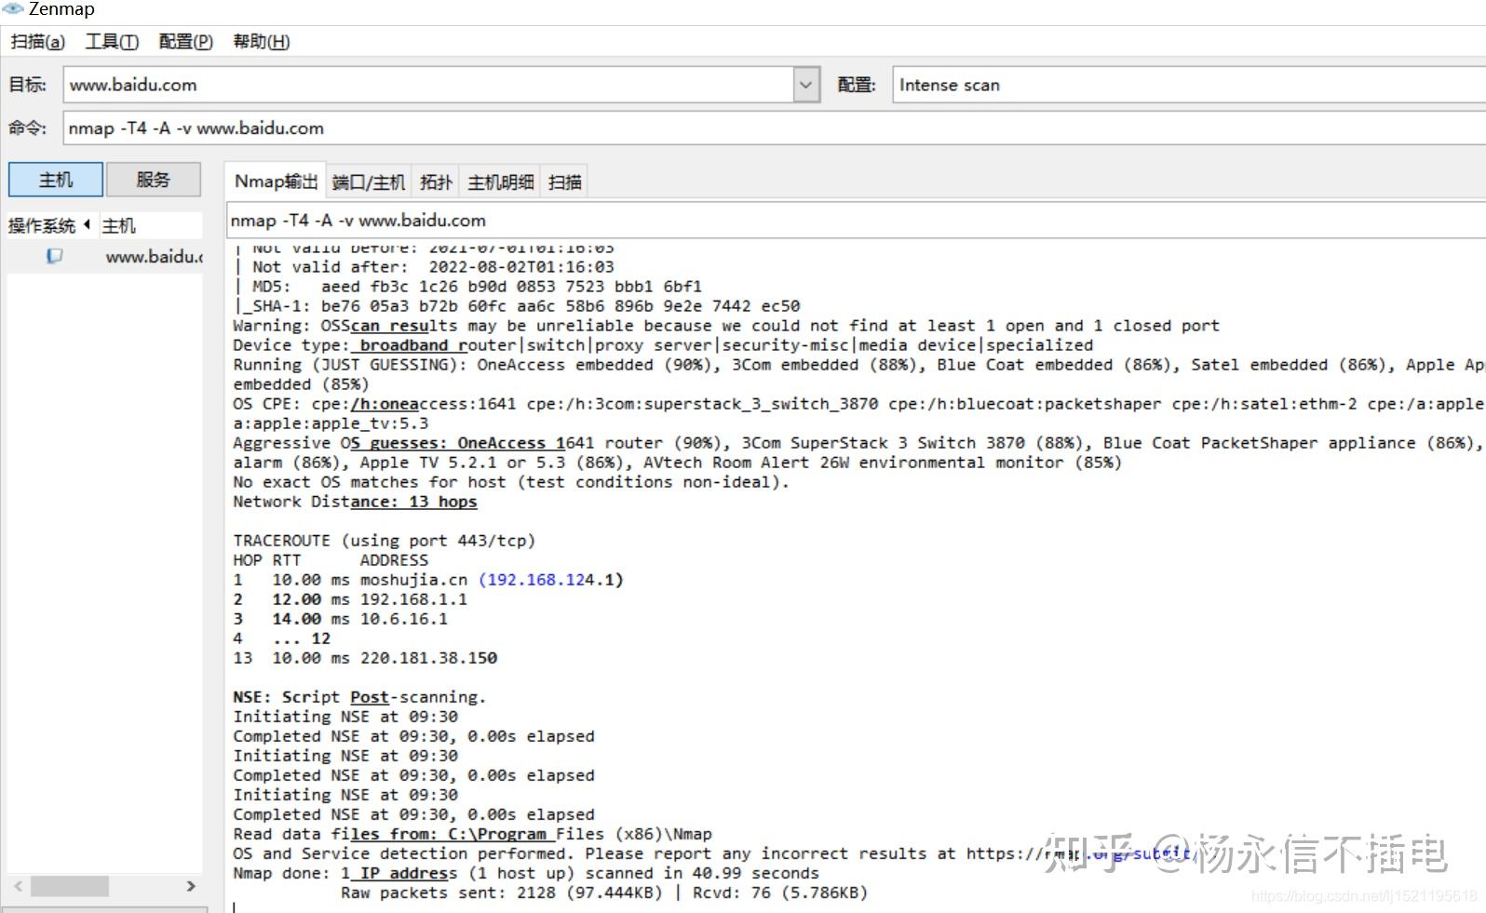Image resolution: width=1486 pixels, height=913 pixels.
Task: Click into the 命令 command field
Action: point(775,128)
